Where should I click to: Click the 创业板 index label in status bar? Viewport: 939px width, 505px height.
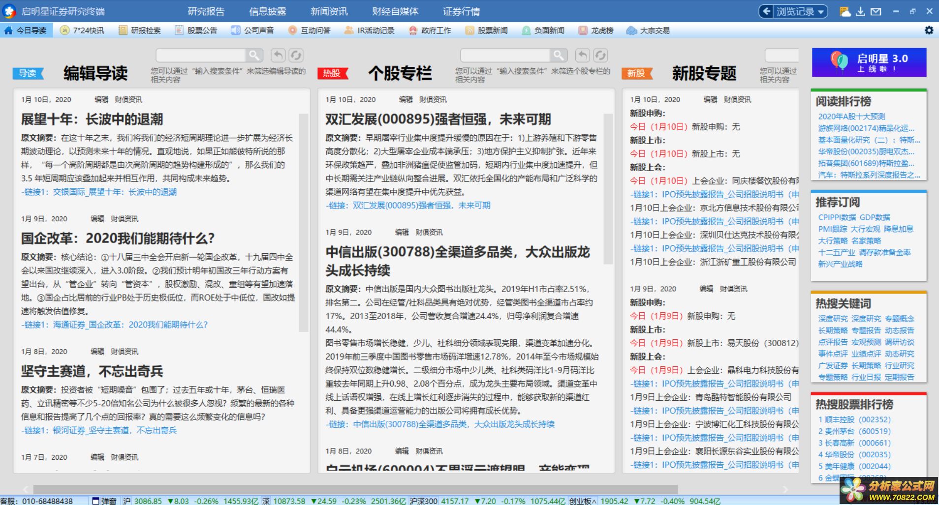point(583,501)
